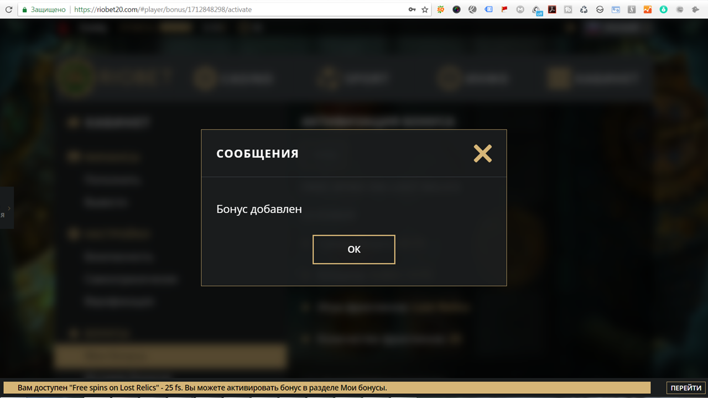Open the dark camera lens extension icon
Screen dimensions: 708x398
click(456, 9)
